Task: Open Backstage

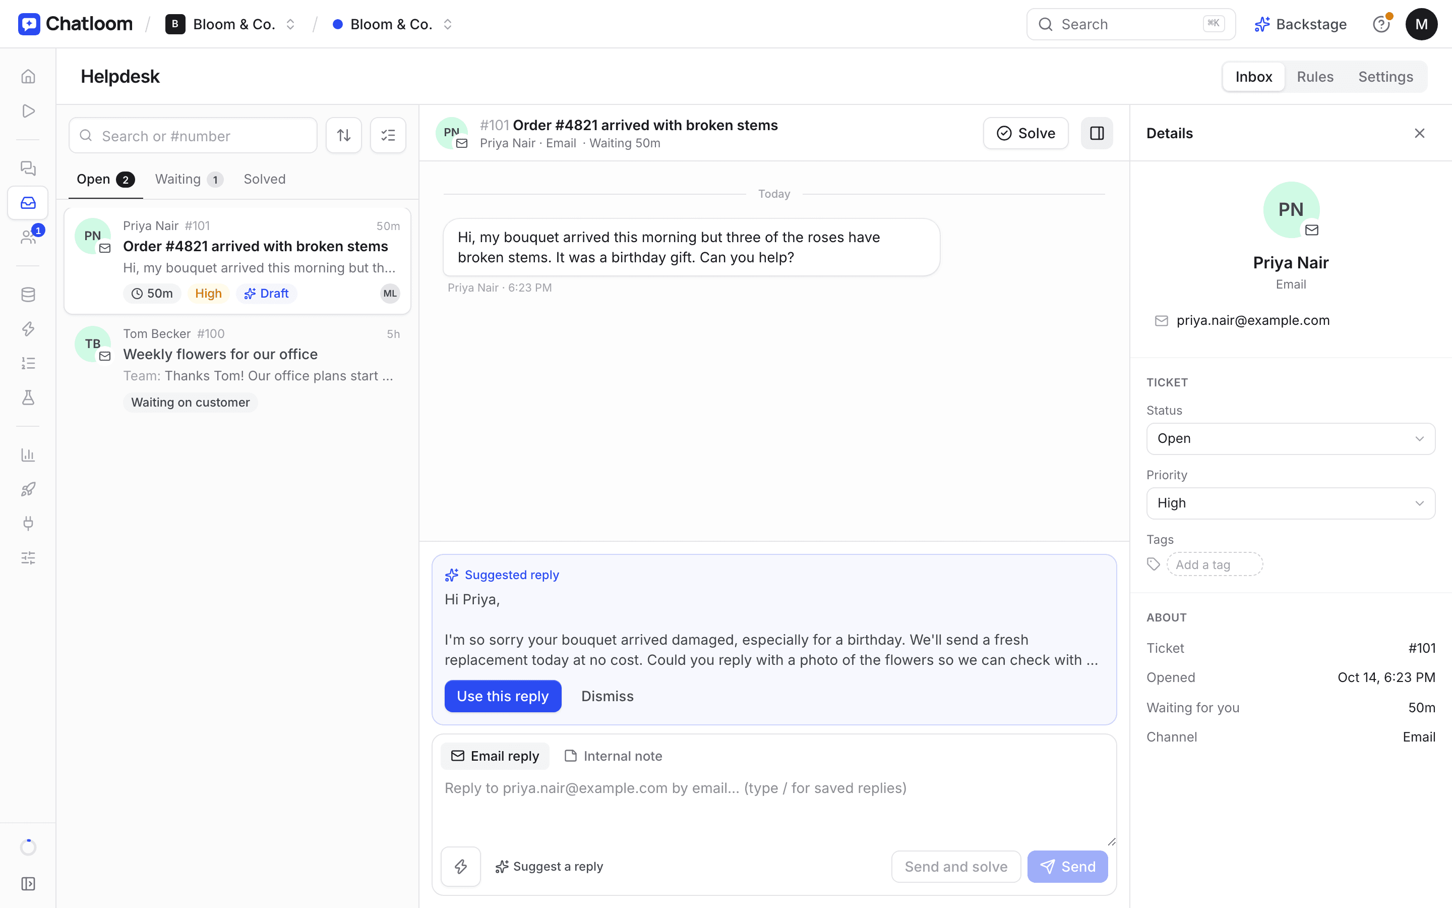Action: coord(1300,24)
